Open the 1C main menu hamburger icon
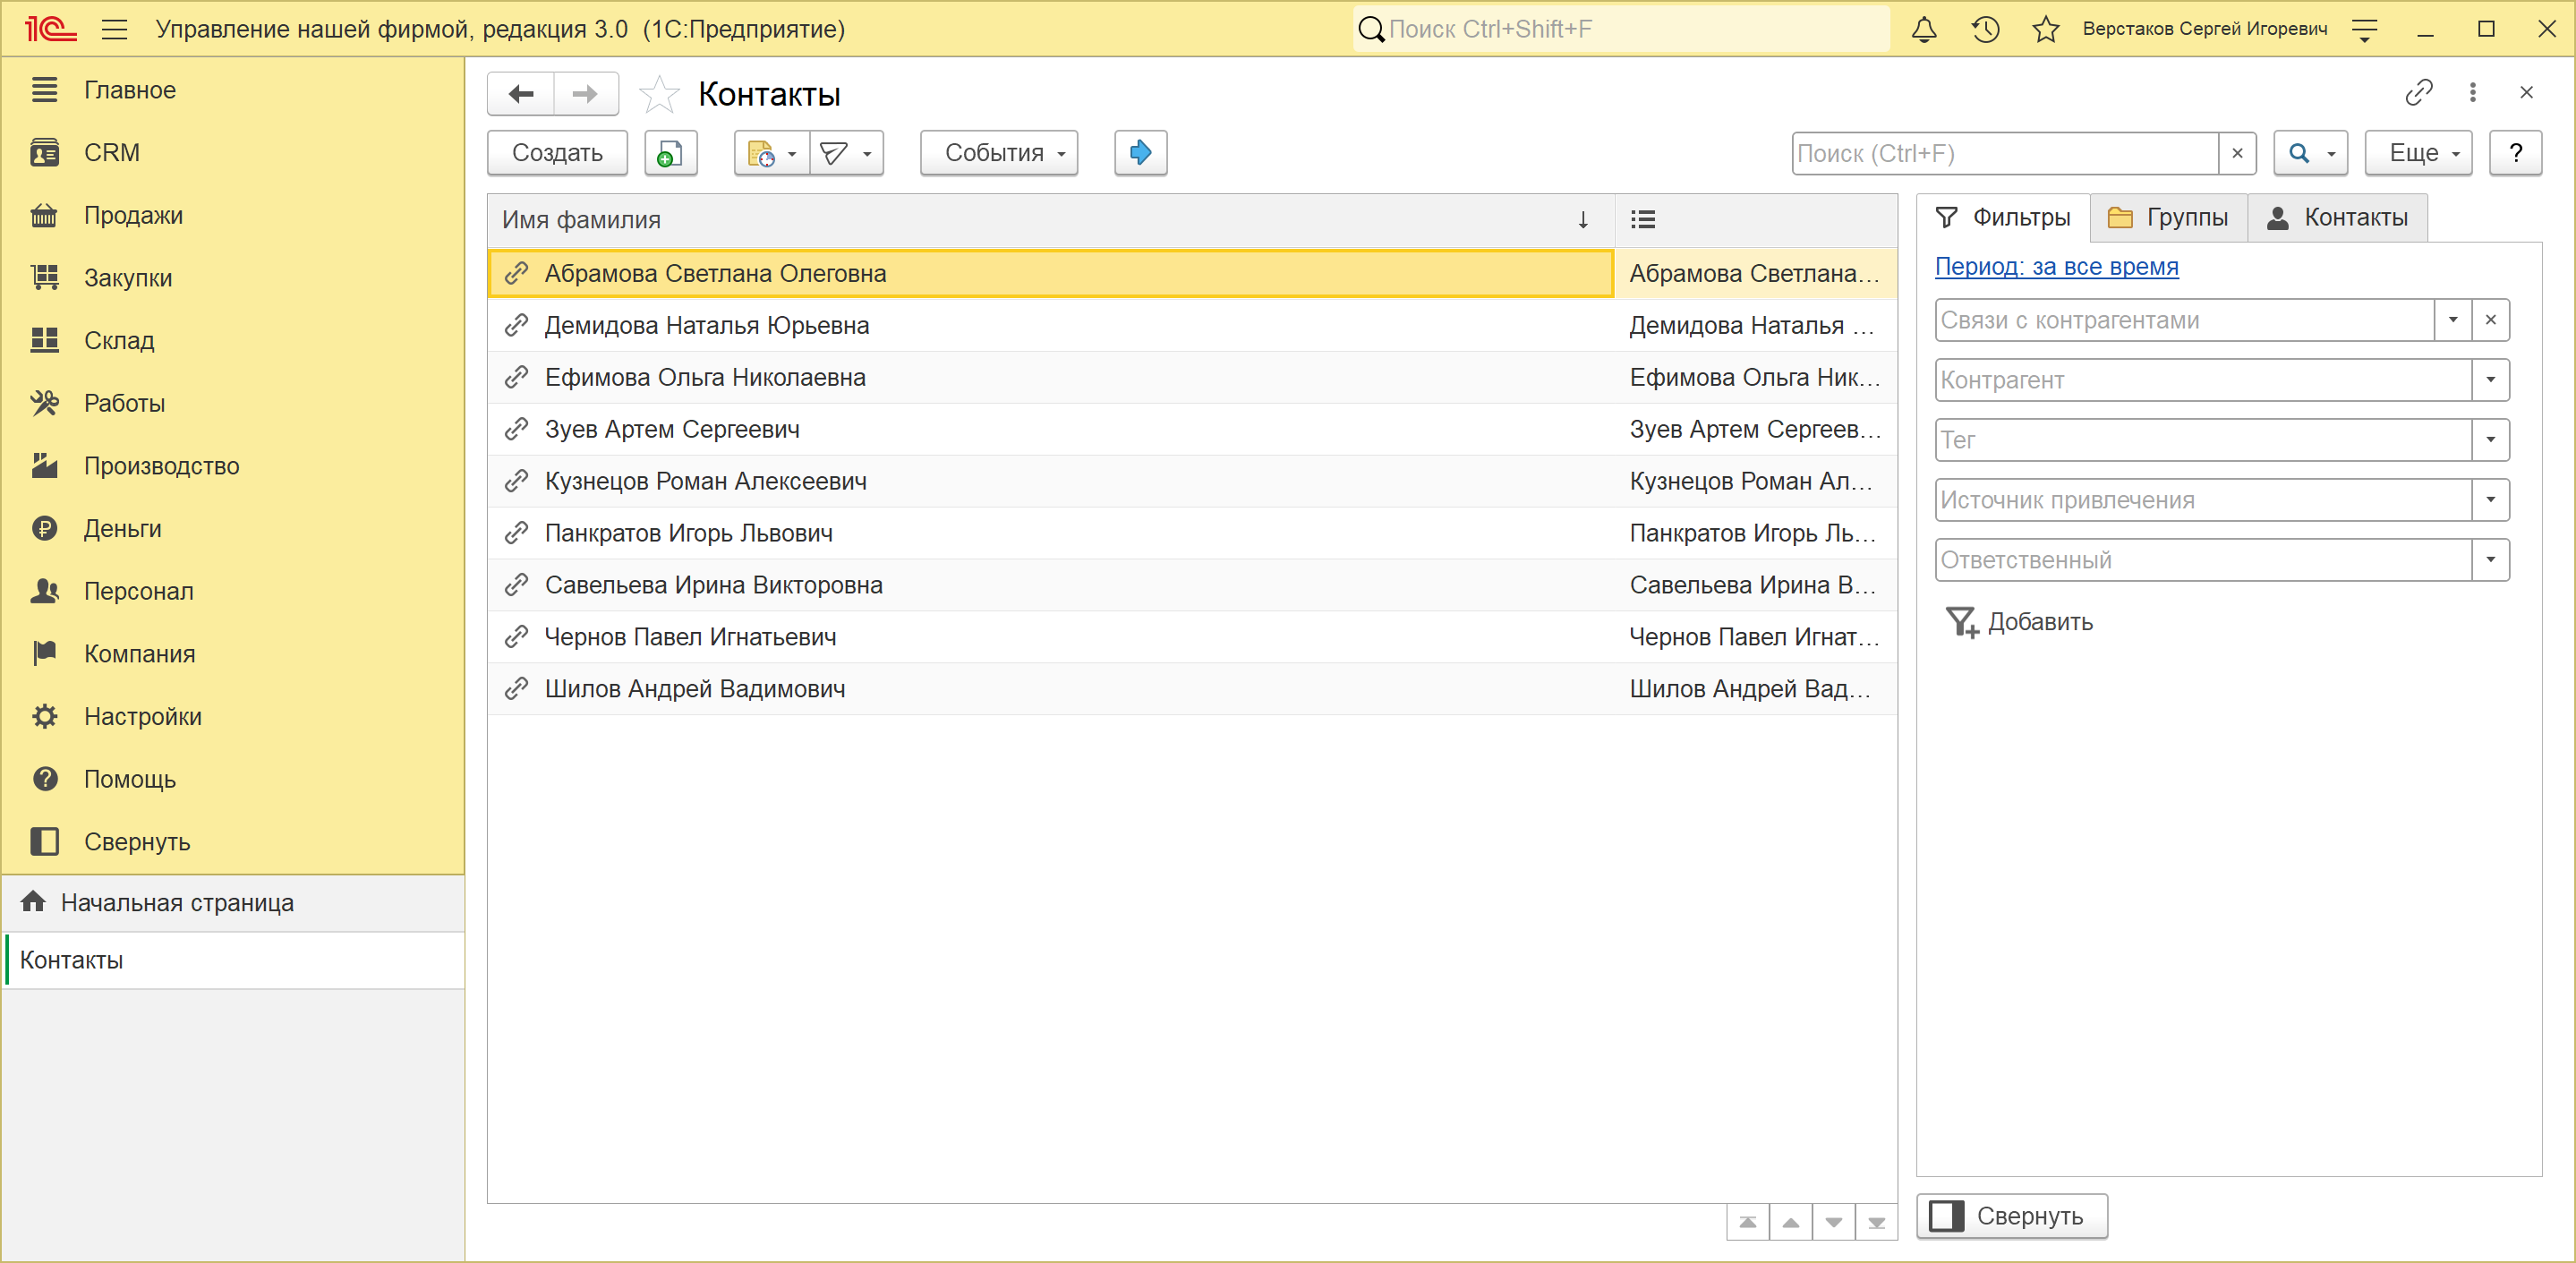Screen dimensions: 2576x1263 [x=115, y=29]
